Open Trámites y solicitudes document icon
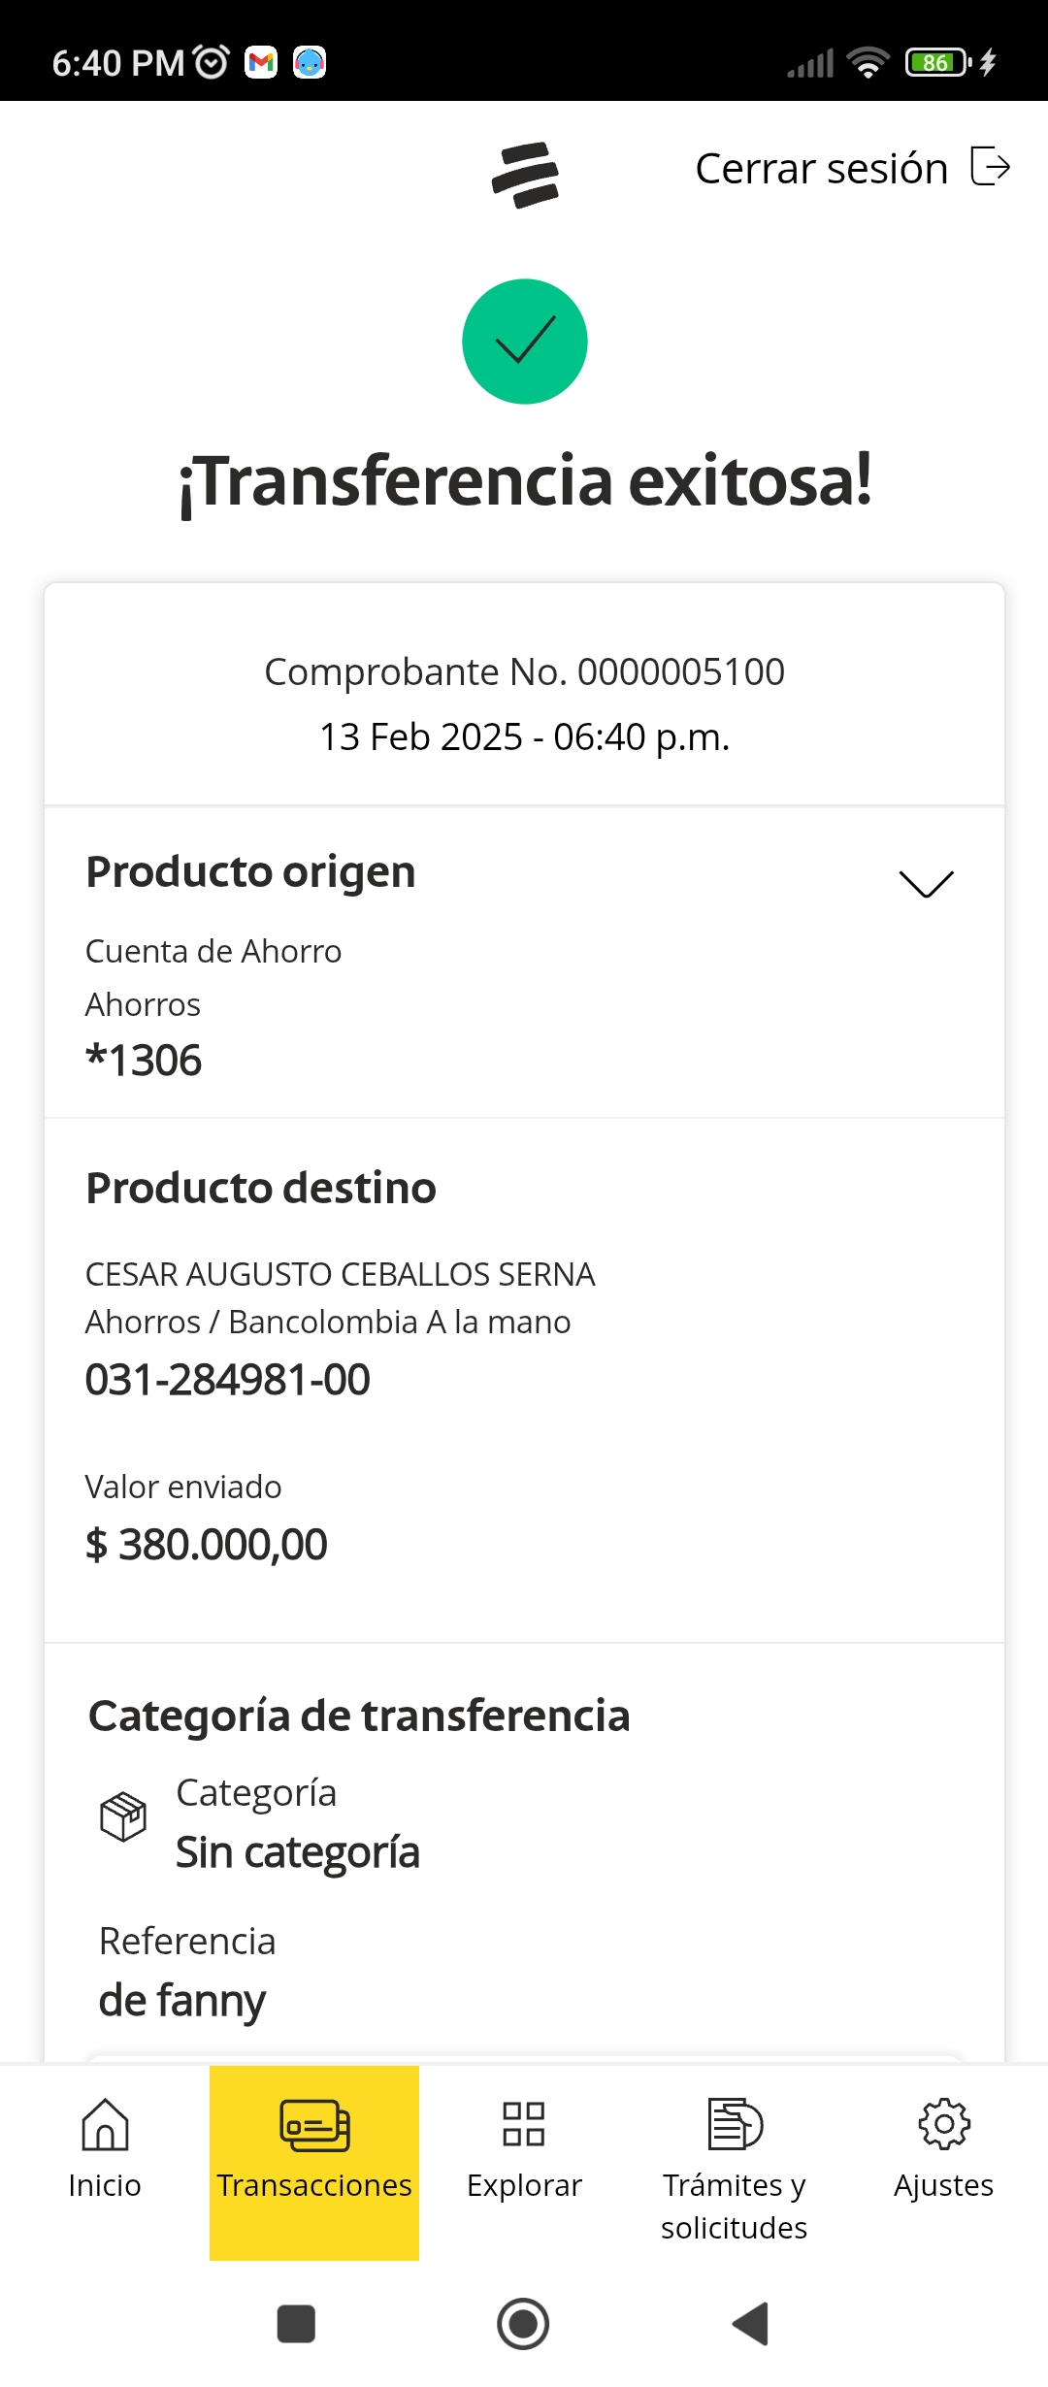1048x2387 pixels. click(735, 2124)
